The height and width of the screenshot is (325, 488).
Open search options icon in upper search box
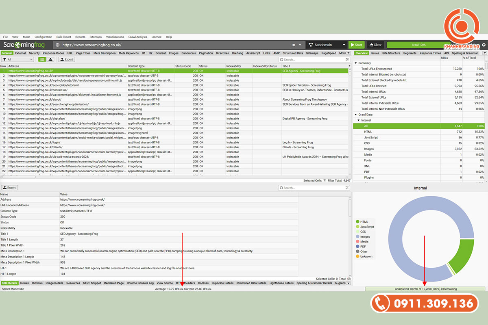tap(347, 59)
